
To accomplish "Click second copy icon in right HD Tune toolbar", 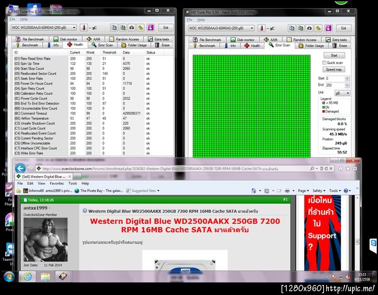I will coord(301,28).
